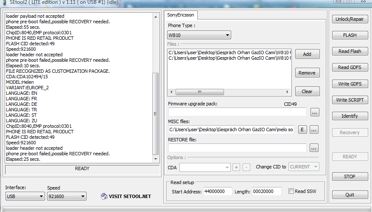Click the plus button next to CDA
This screenshot has width=372, height=212.
[236, 167]
